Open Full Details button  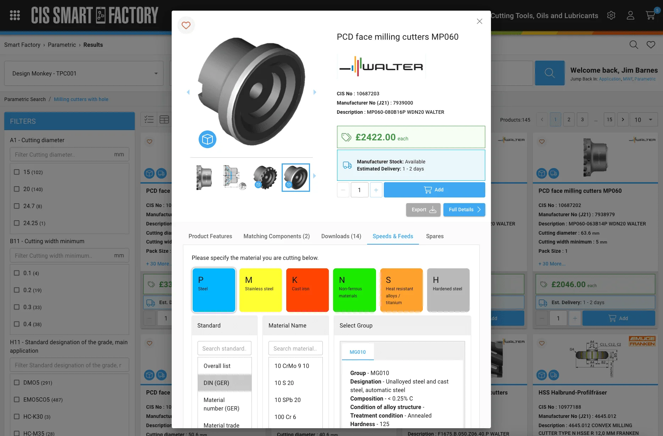click(x=464, y=209)
